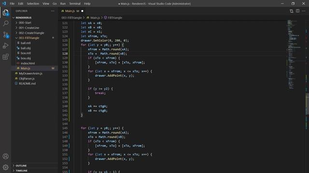Open the editor more actions menu
This screenshot has width=309, height=173.
coord(304,11)
